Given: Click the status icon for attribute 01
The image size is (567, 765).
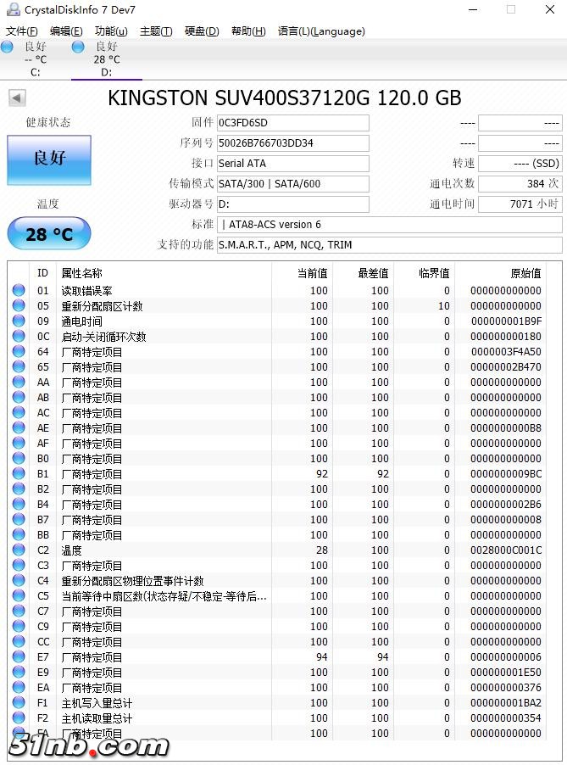Looking at the screenshot, I should pyautogui.click(x=19, y=290).
